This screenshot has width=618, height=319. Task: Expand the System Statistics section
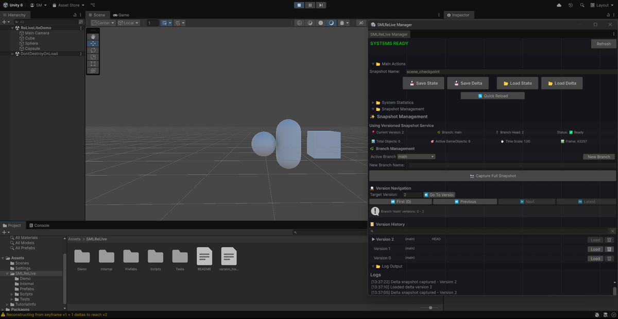click(x=373, y=103)
